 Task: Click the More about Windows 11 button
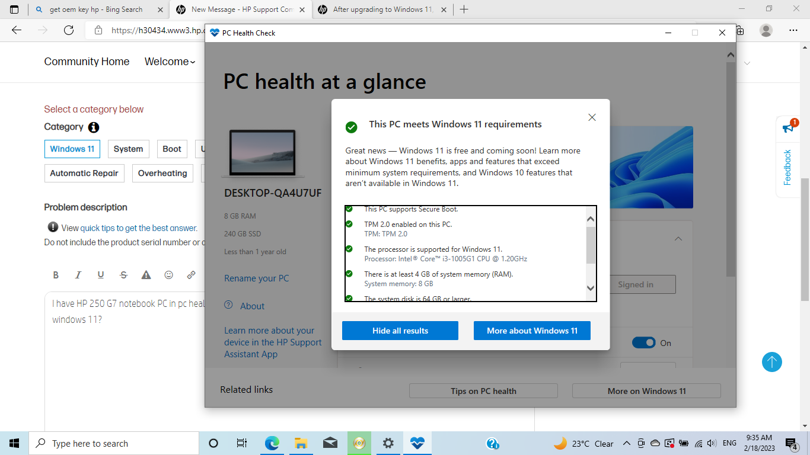click(x=532, y=331)
